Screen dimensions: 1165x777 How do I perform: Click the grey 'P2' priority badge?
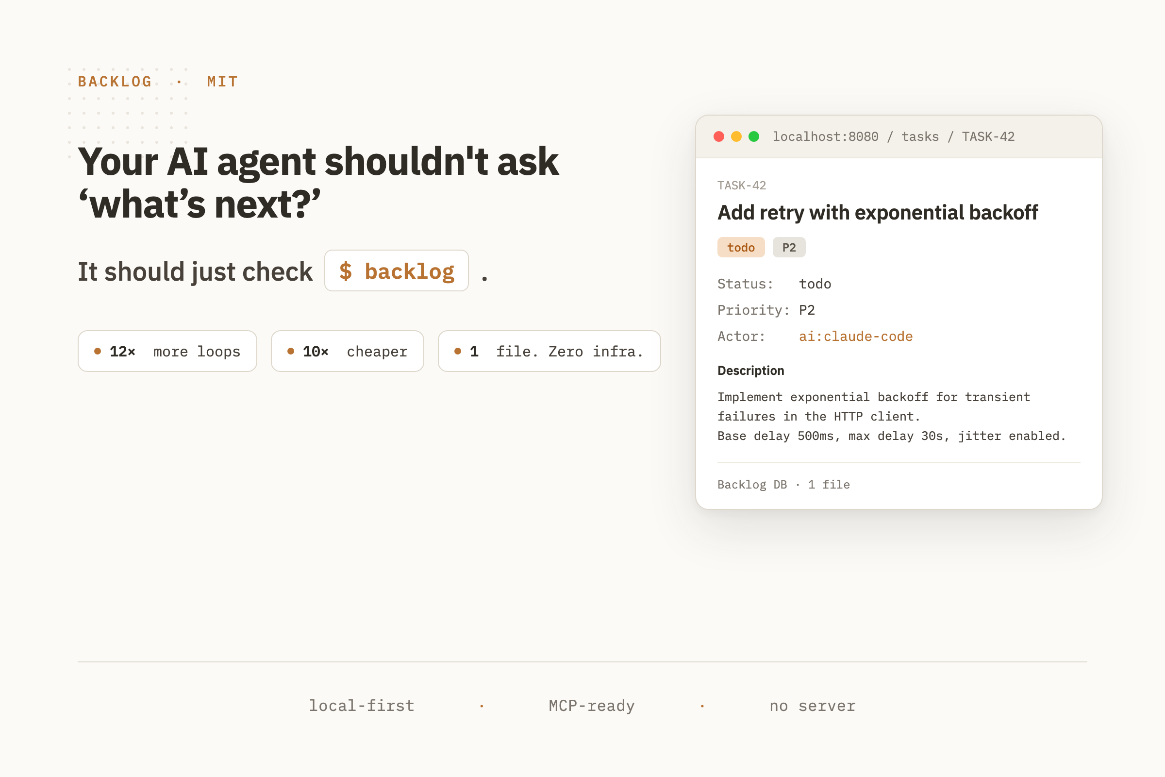[x=789, y=247]
